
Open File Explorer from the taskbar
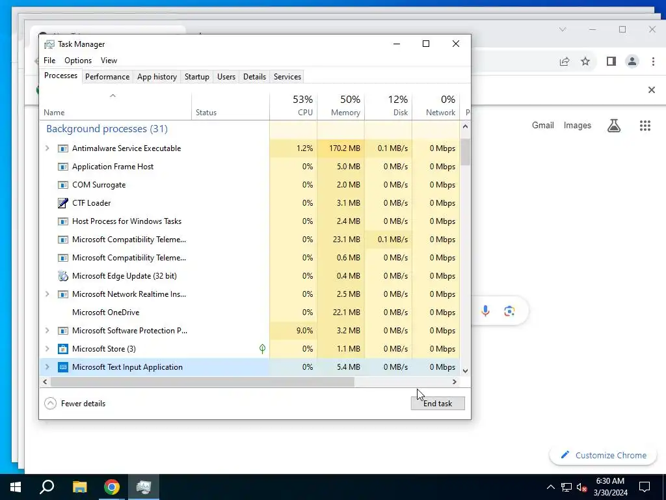(x=79, y=487)
